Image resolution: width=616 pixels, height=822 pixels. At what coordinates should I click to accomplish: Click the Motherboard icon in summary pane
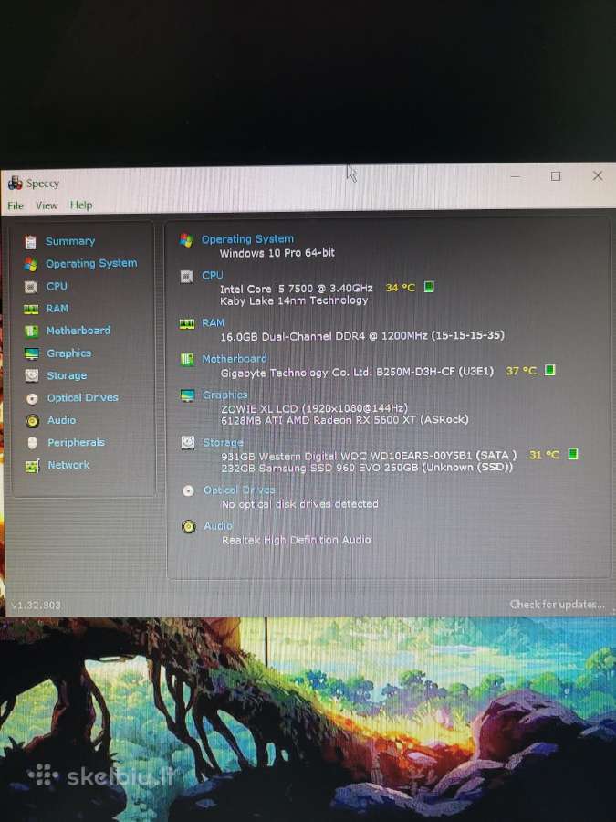187,359
